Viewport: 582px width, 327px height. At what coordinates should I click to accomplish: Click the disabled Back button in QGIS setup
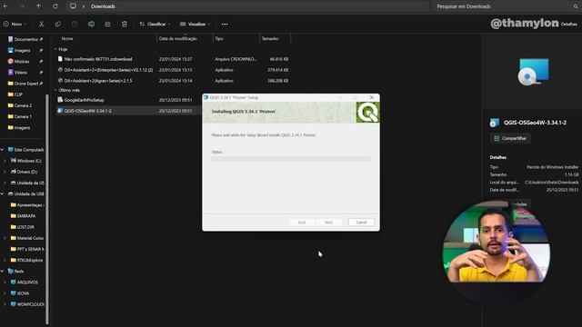click(x=302, y=222)
